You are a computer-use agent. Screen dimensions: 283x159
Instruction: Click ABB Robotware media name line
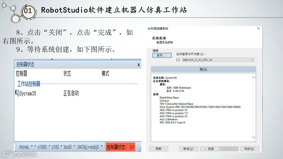(179, 88)
